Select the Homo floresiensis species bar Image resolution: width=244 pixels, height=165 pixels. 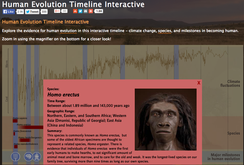point(14,134)
